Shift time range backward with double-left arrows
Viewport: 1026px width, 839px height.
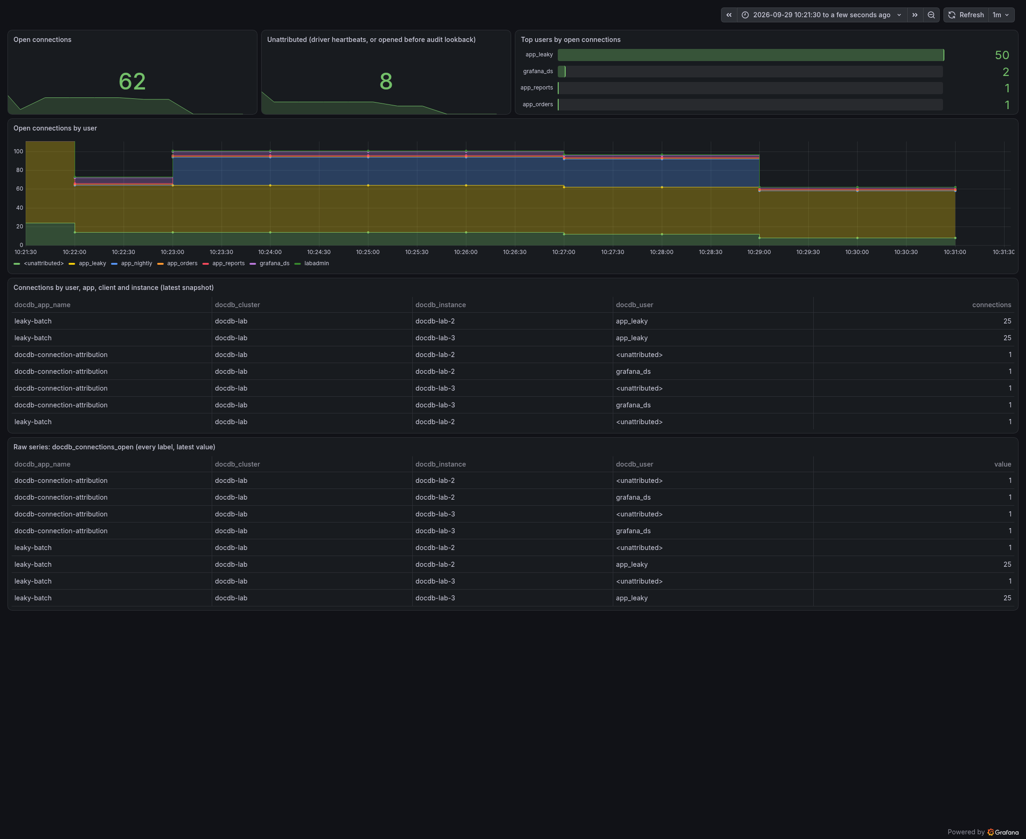pos(728,15)
